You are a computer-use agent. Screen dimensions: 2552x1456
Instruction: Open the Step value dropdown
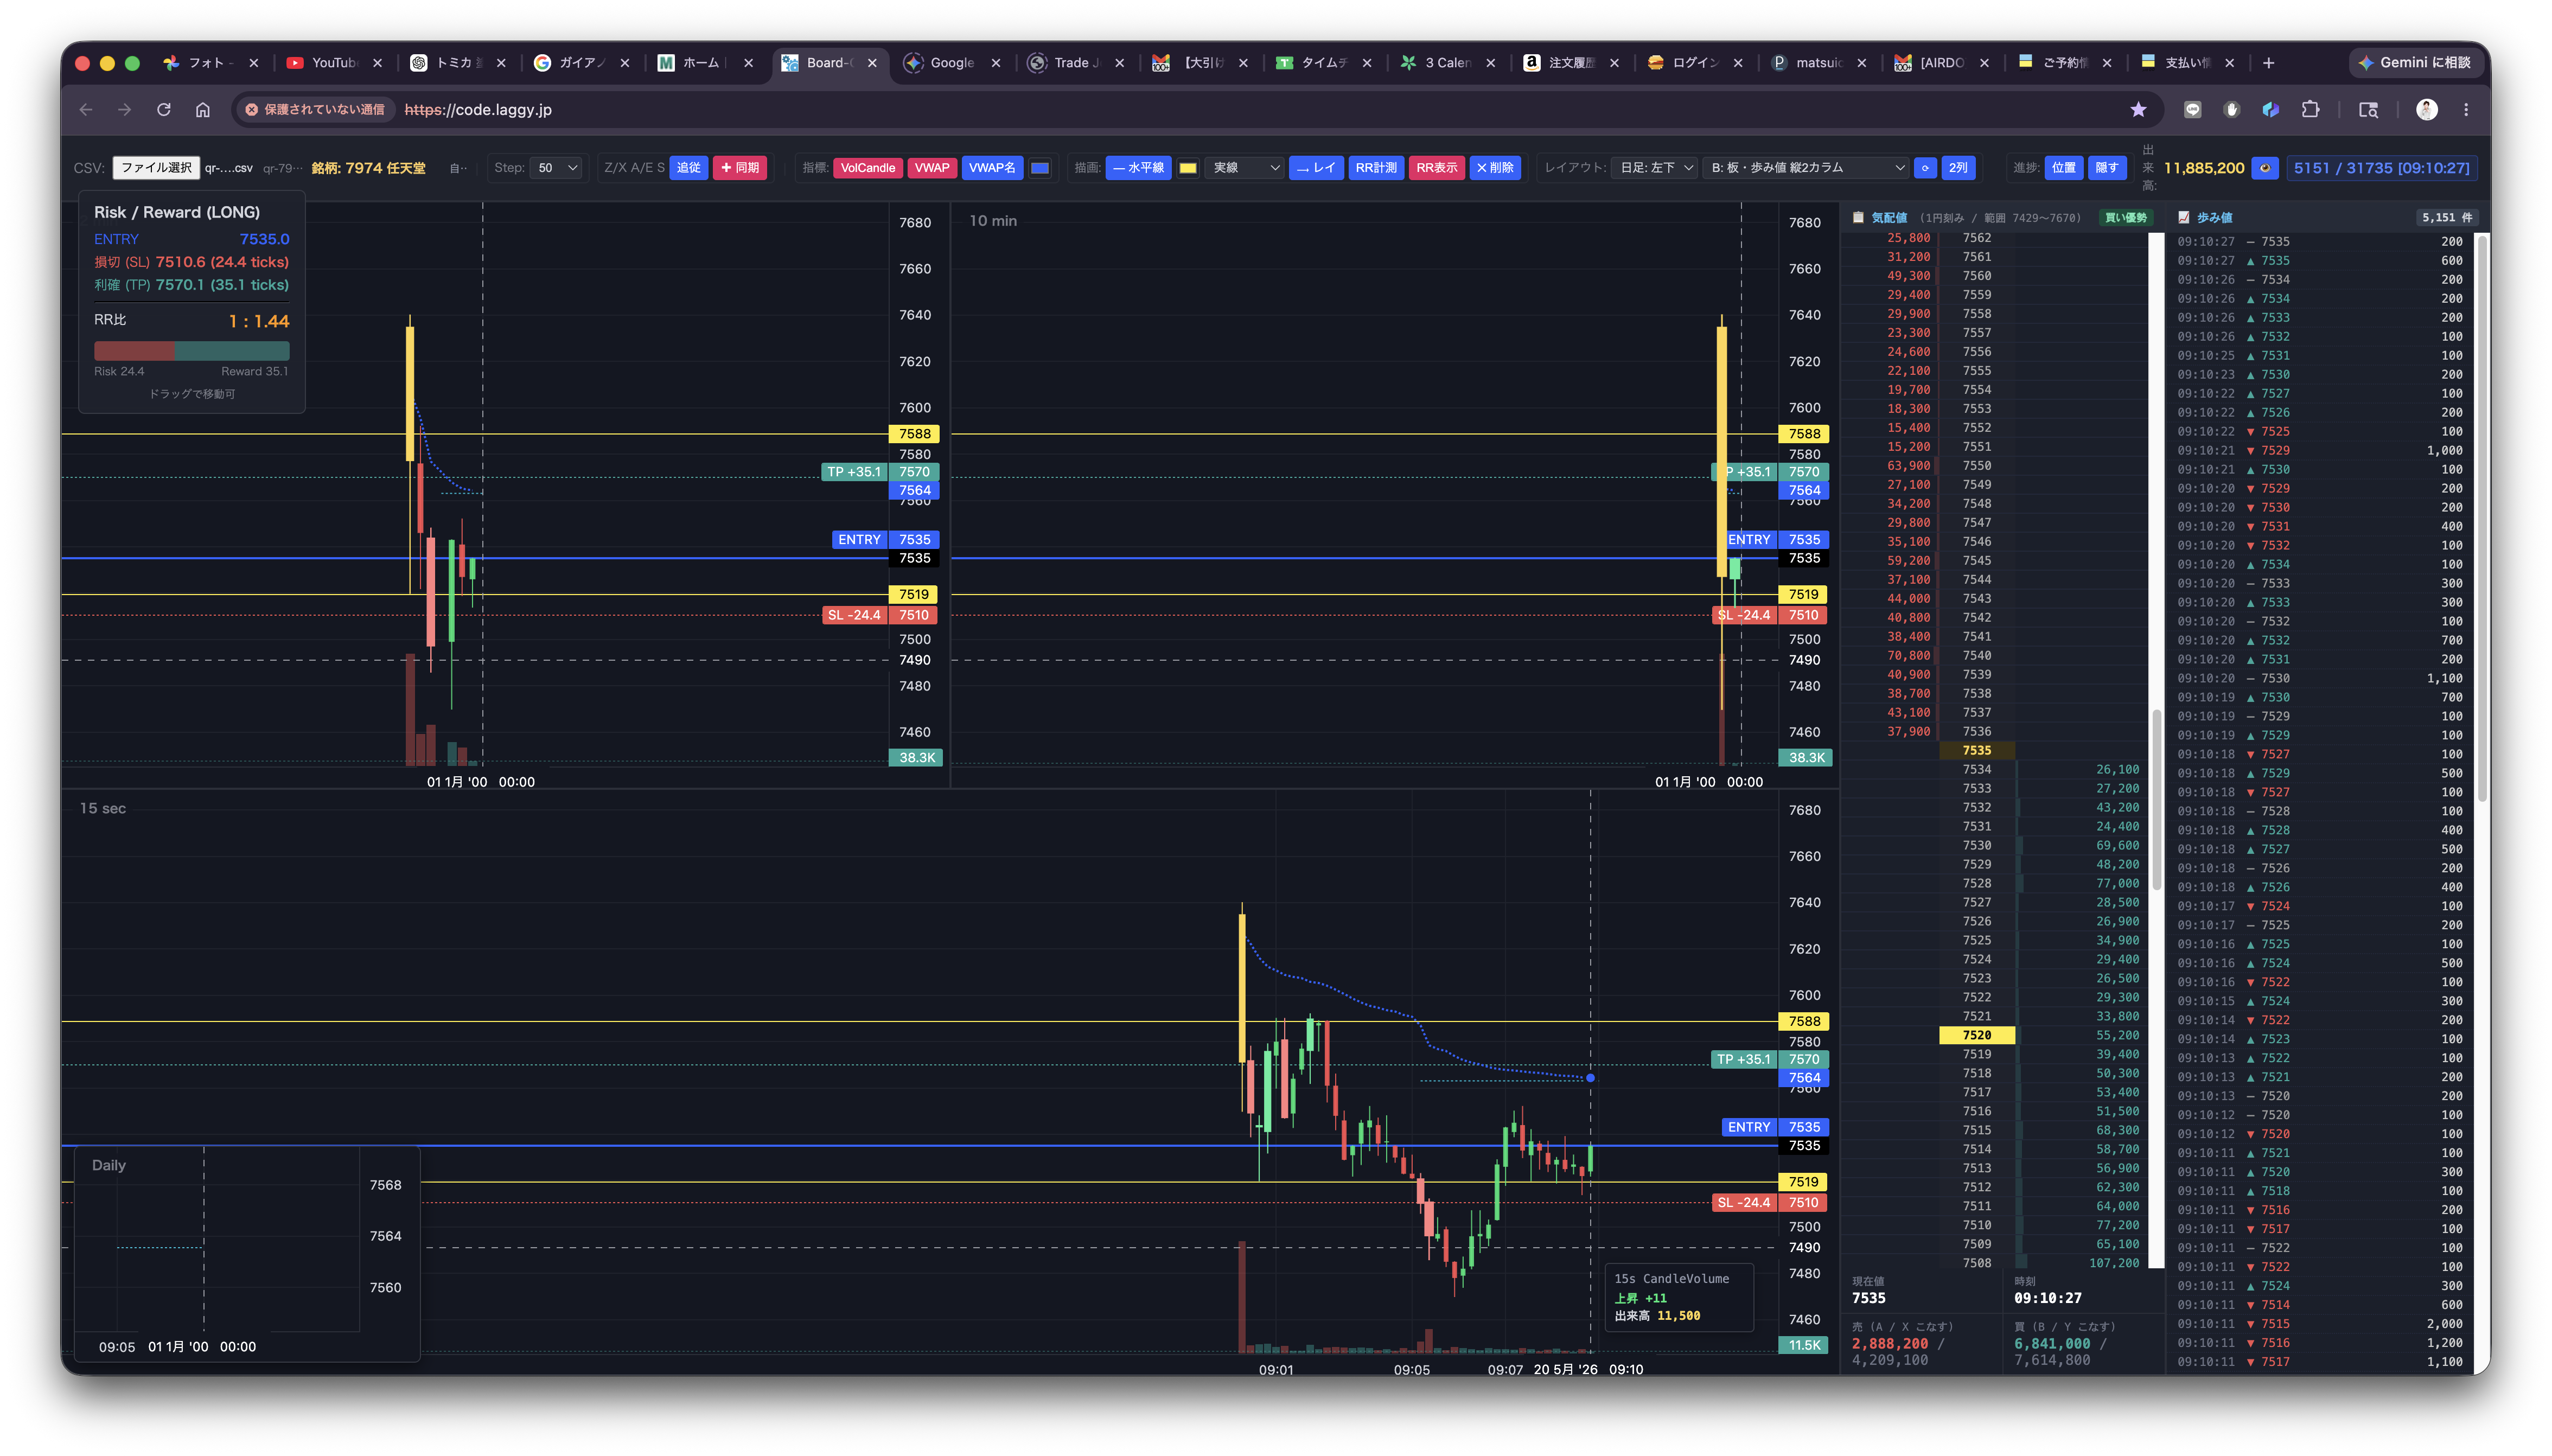coord(557,168)
